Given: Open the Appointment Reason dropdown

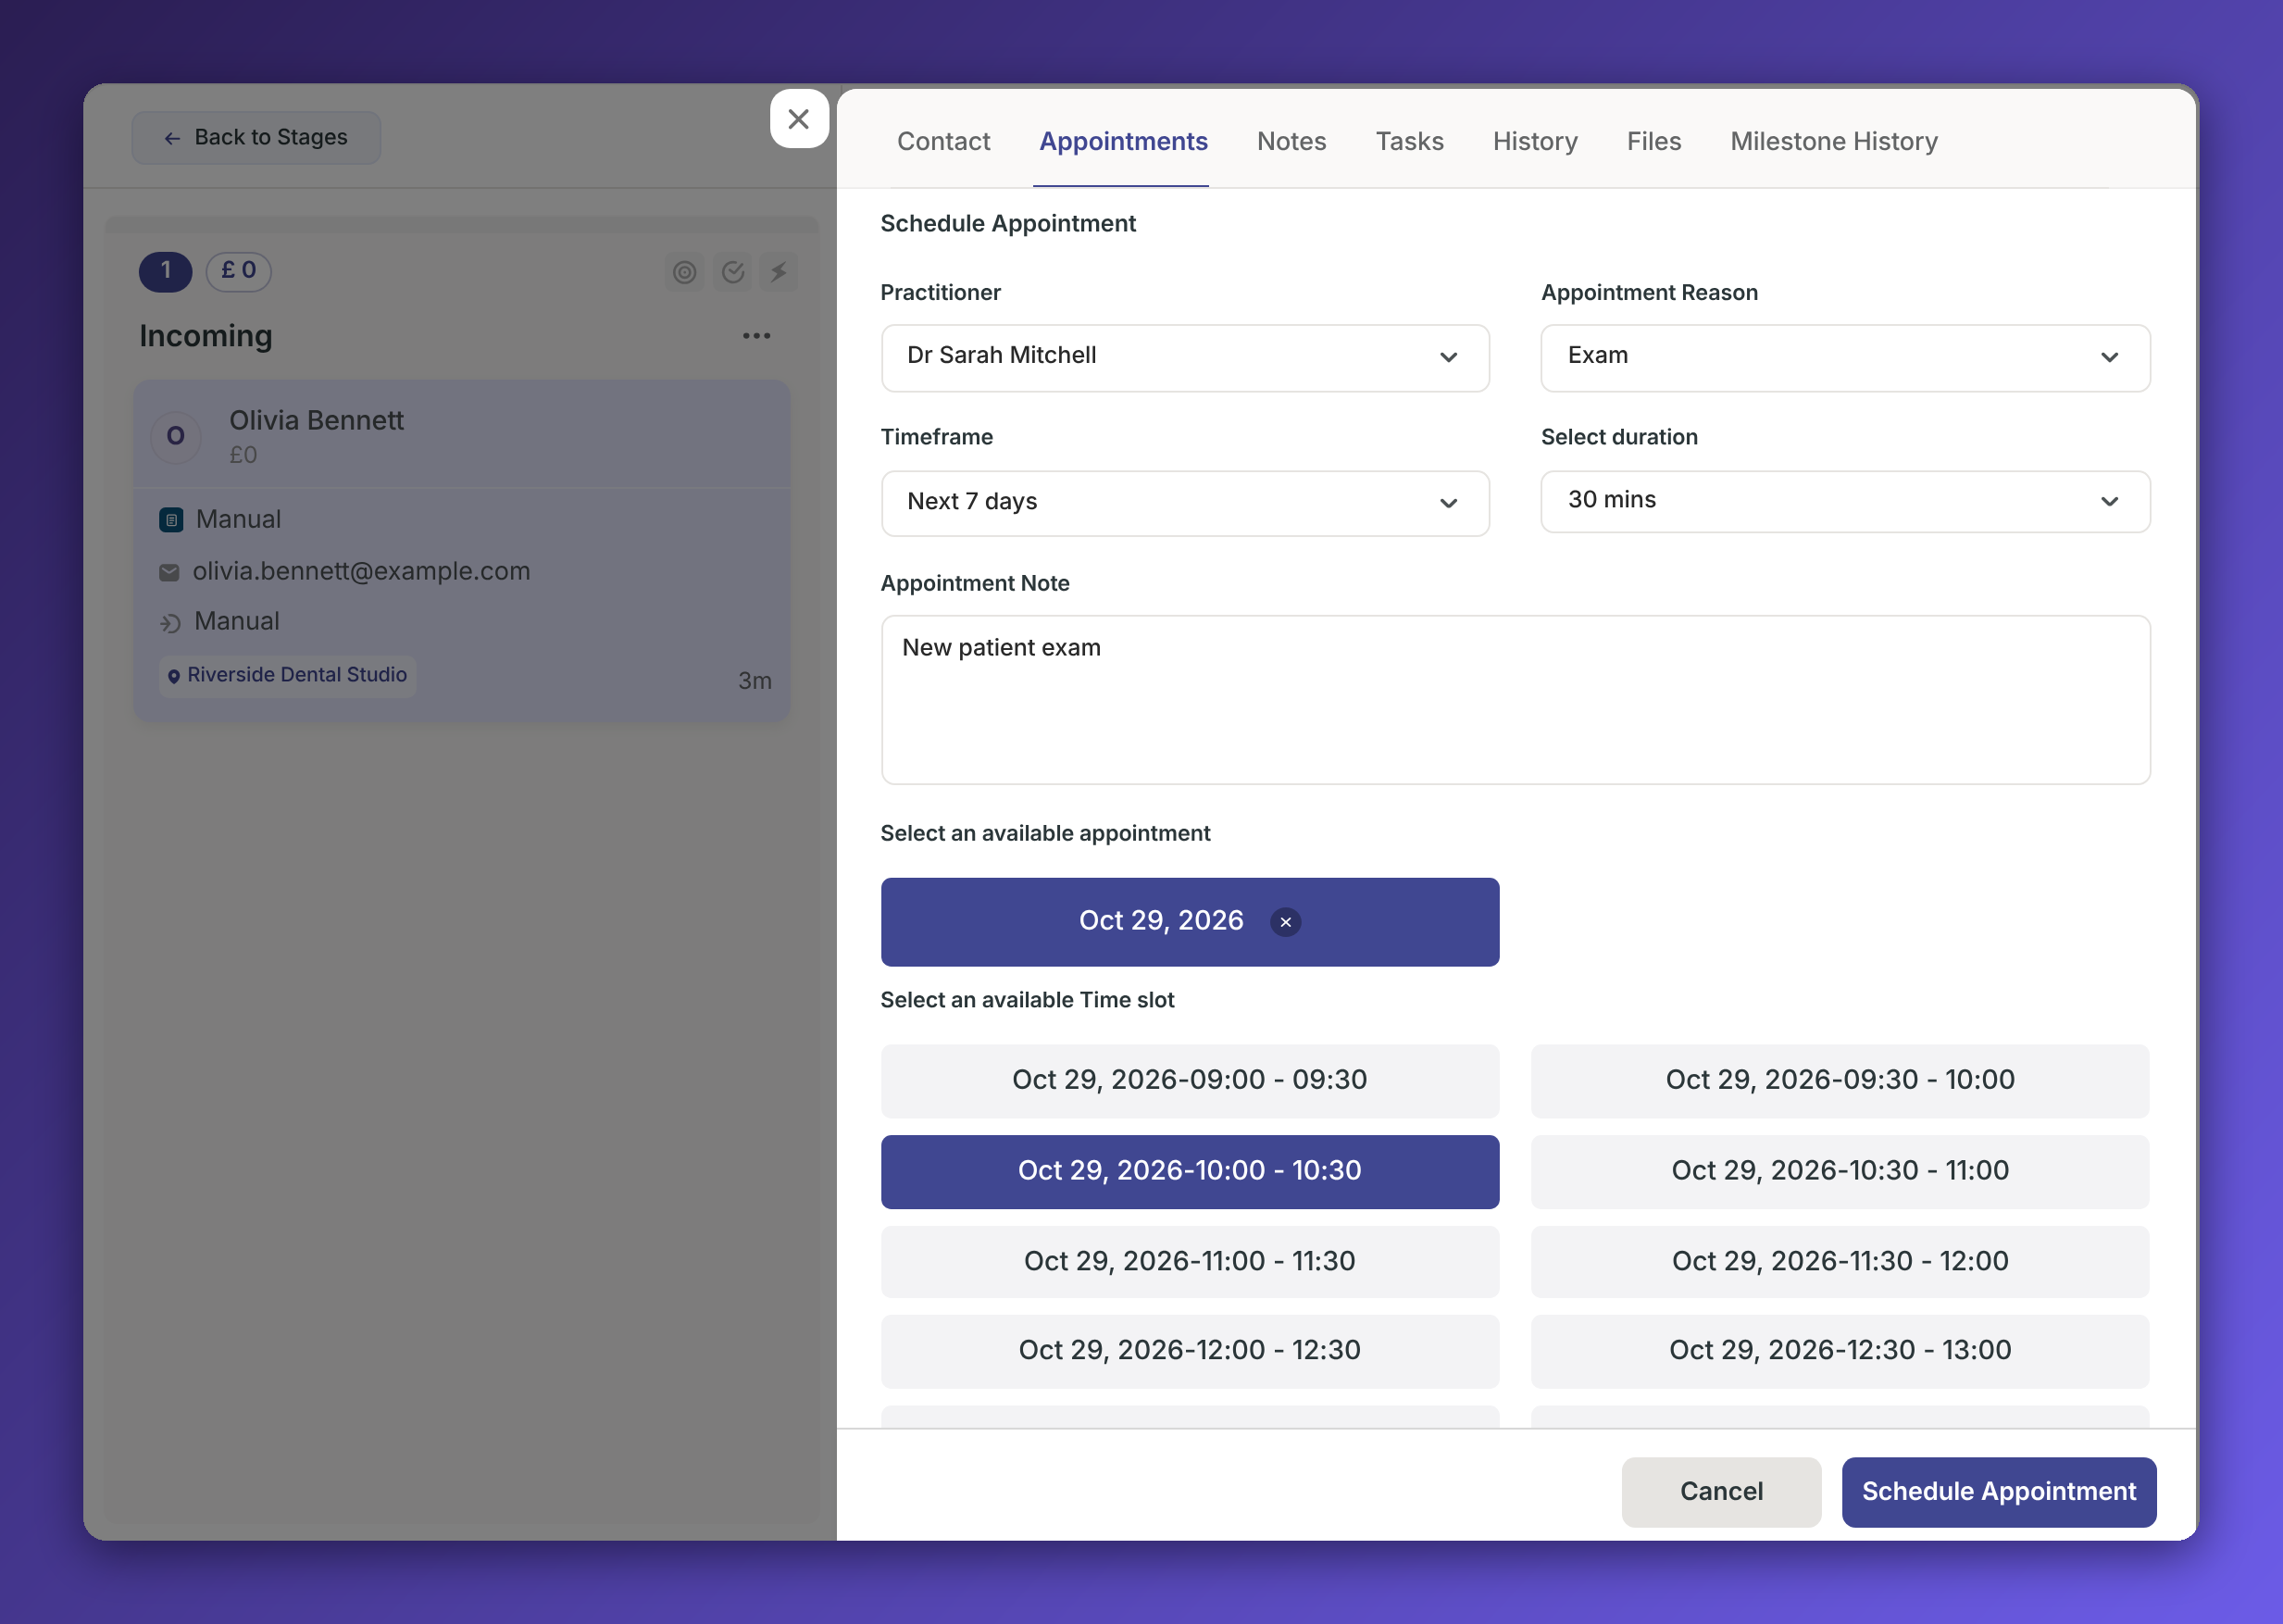Looking at the screenshot, I should pos(1845,357).
